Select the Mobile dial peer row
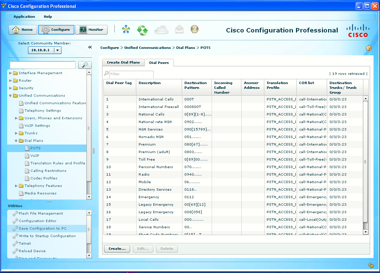 [234, 182]
